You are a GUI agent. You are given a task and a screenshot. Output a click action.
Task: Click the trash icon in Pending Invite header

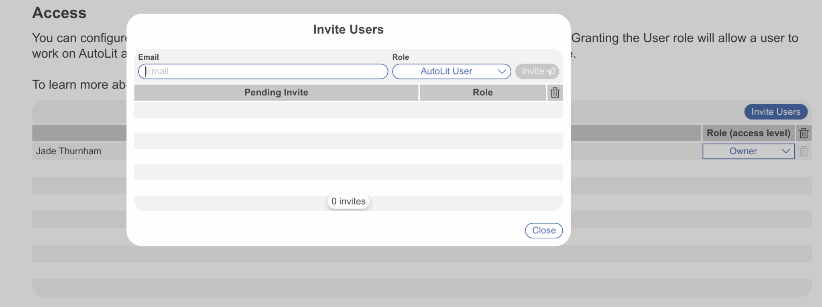(x=555, y=93)
